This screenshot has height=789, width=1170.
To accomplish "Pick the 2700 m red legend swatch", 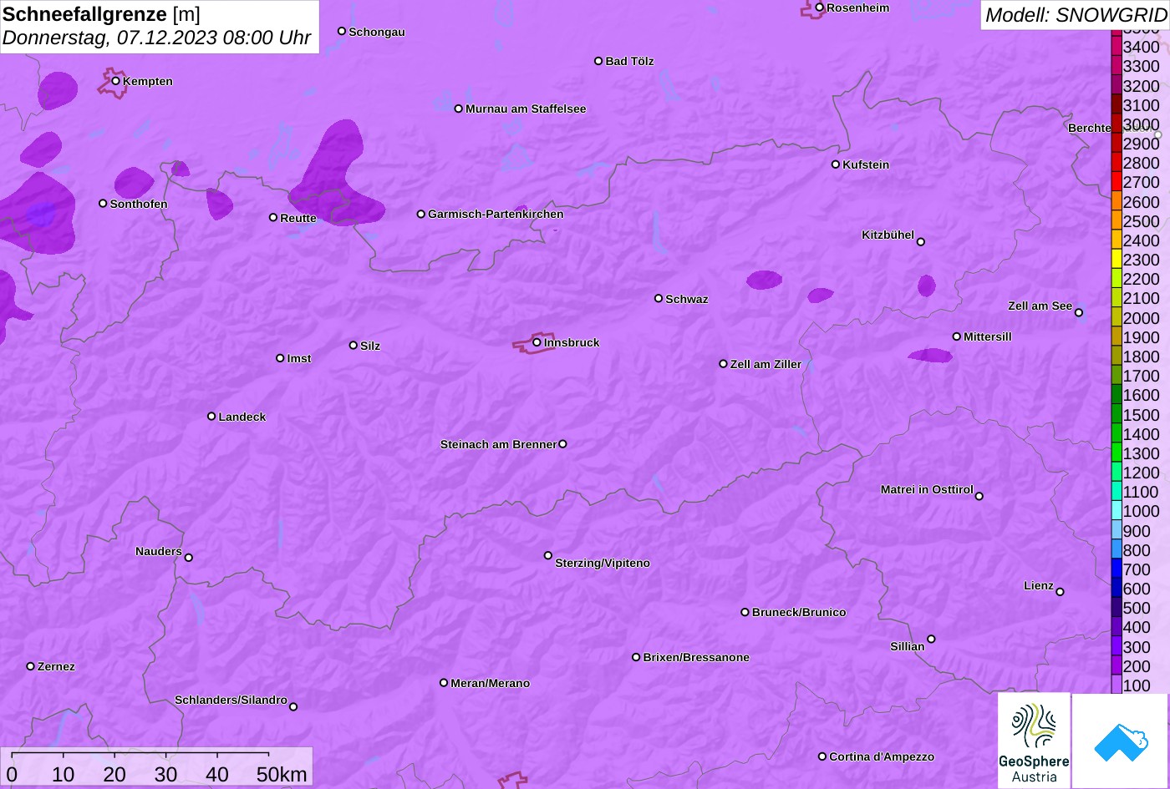I will pyautogui.click(x=1117, y=182).
